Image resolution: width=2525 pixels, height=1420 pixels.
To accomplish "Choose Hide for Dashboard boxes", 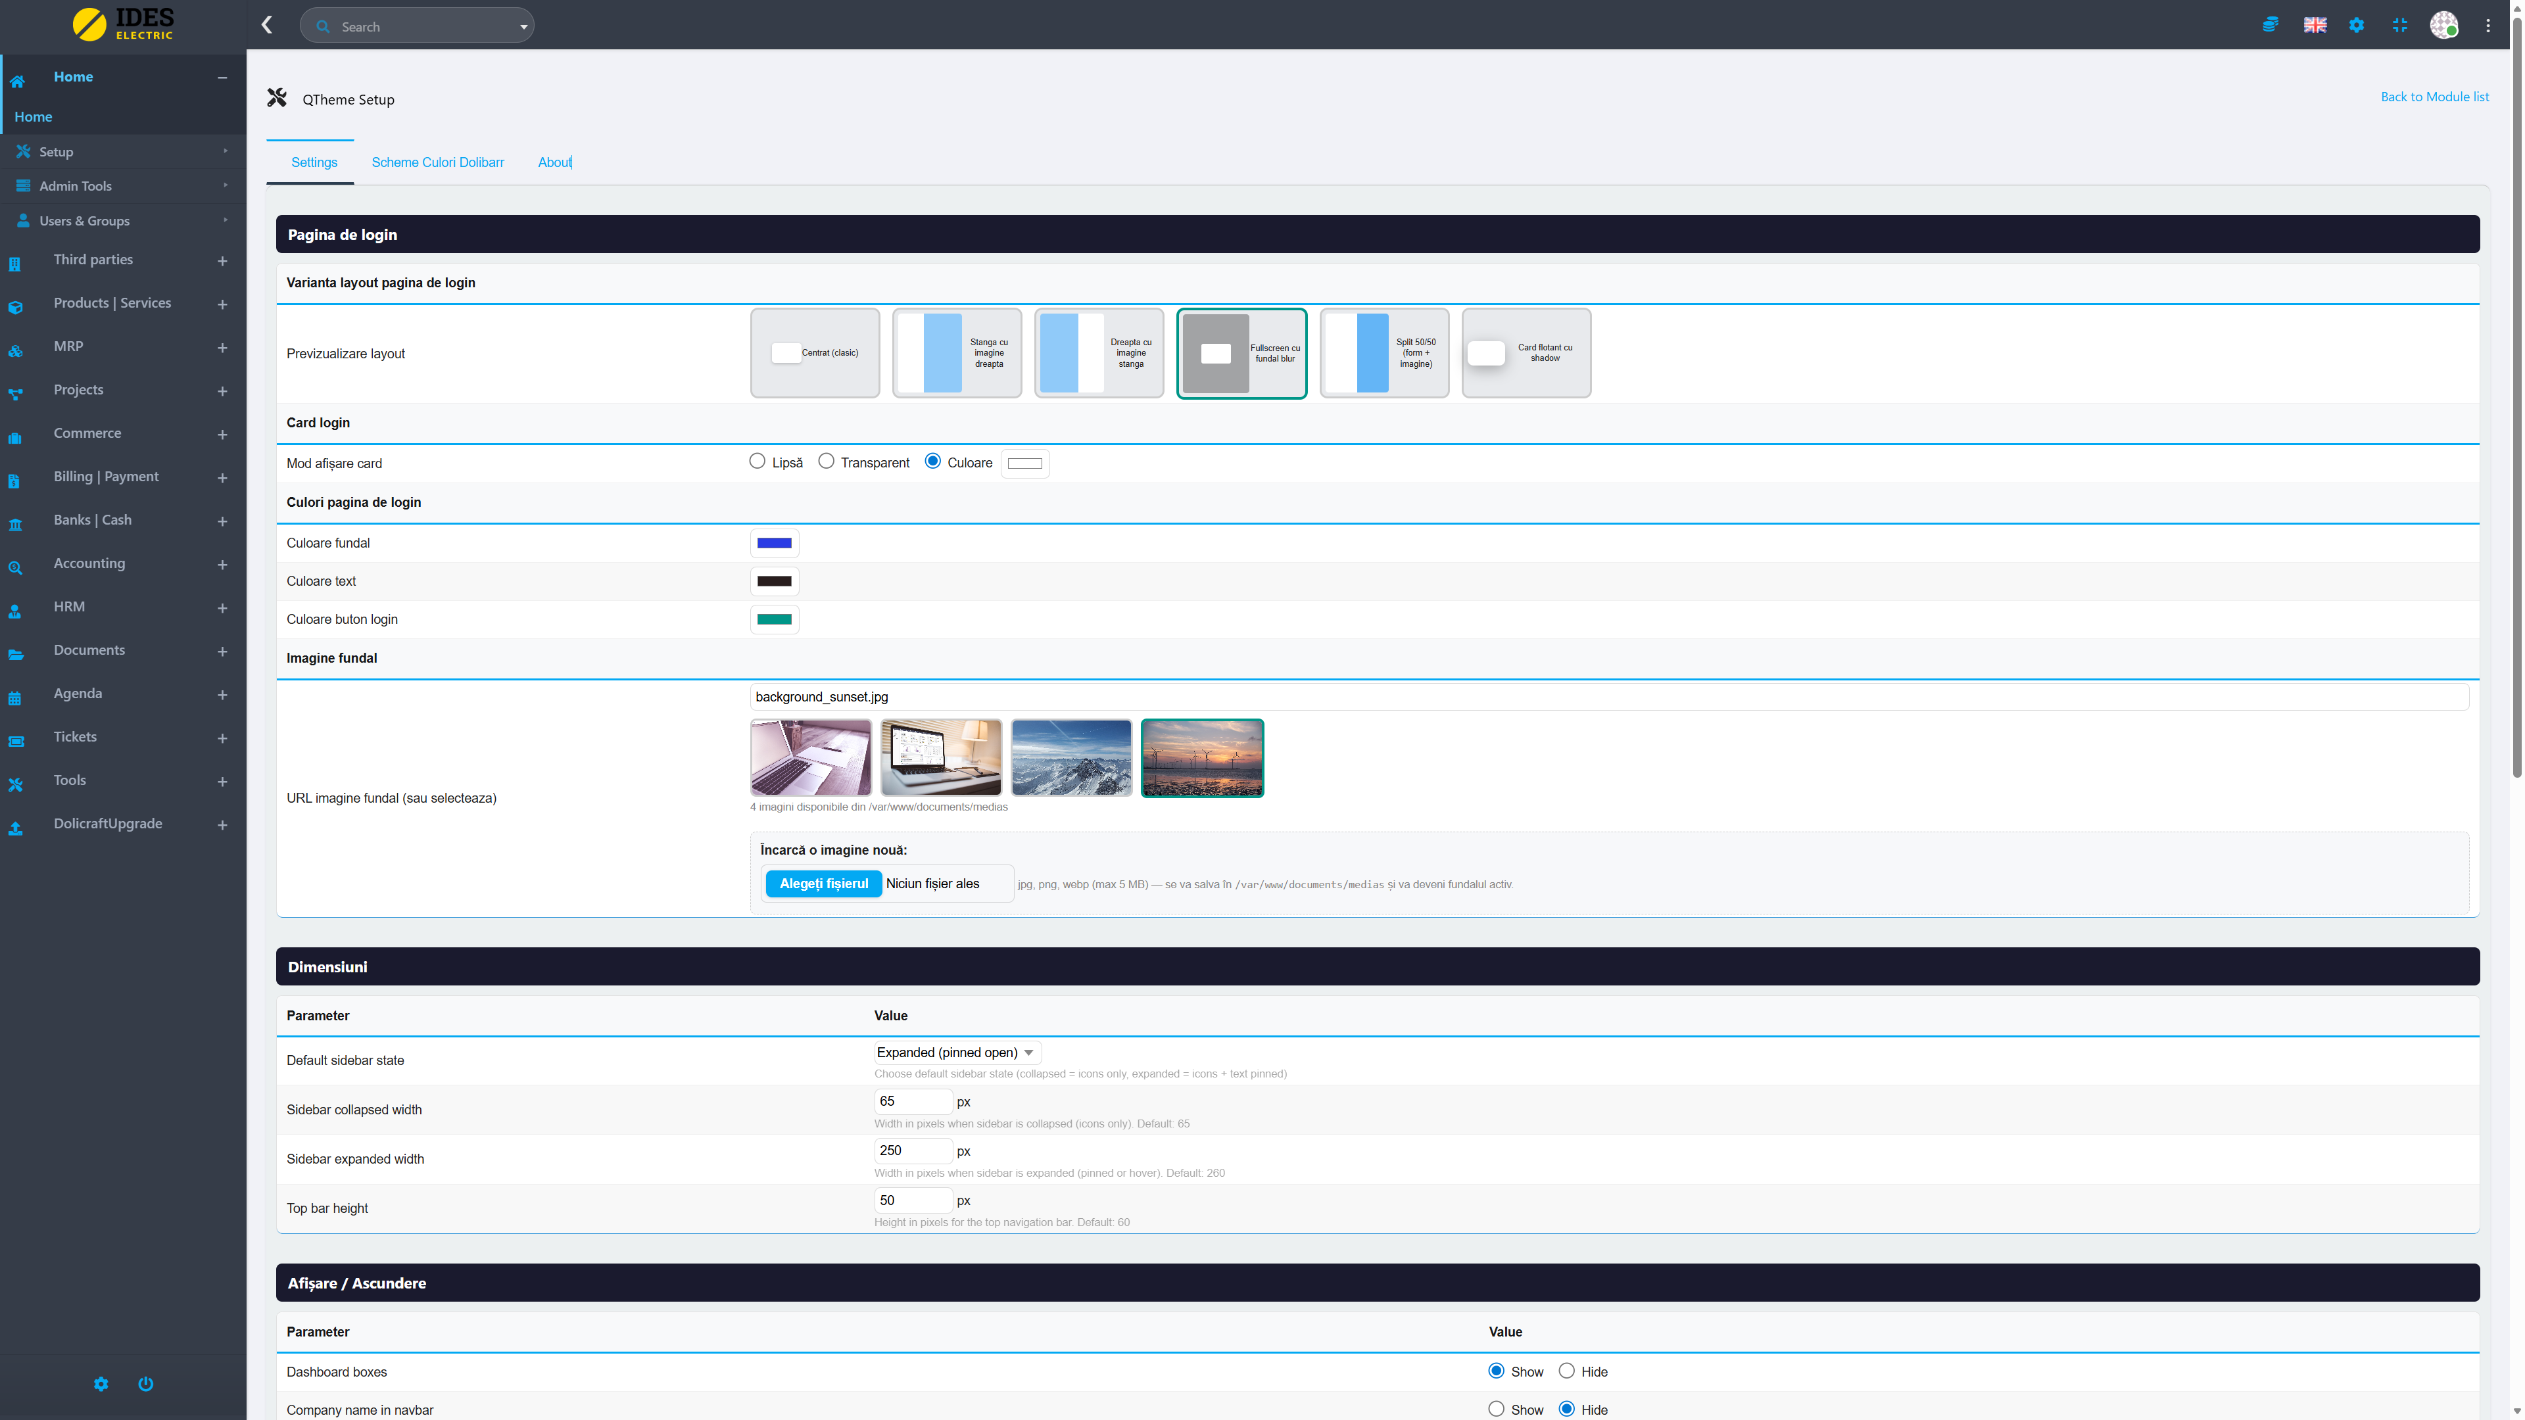I will (1566, 1371).
